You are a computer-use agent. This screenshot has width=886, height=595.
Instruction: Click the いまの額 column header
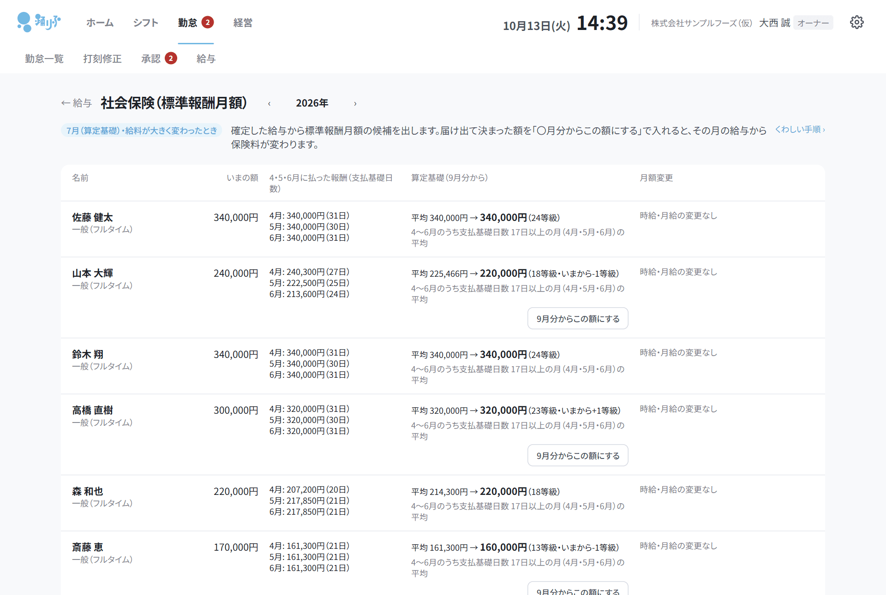[242, 178]
